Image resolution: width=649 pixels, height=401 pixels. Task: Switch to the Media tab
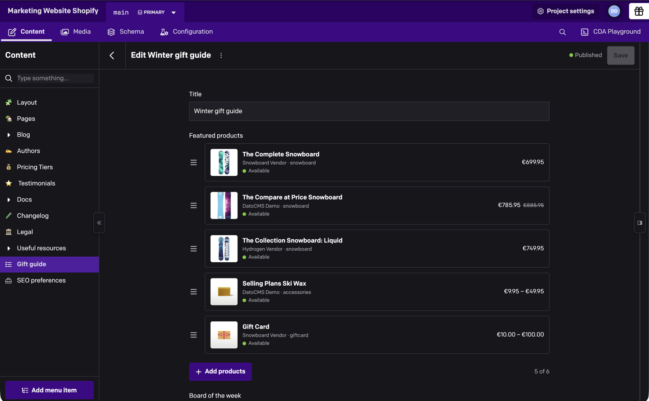pos(76,32)
